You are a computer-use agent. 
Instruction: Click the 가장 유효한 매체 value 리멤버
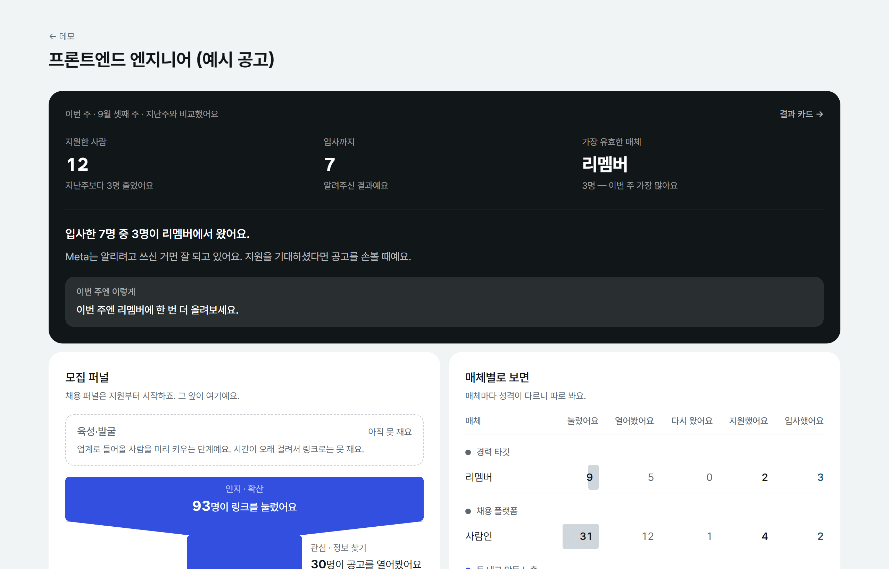(605, 164)
